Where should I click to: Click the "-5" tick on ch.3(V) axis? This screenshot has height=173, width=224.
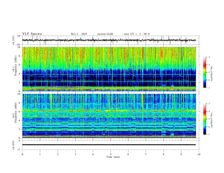(x=19, y=150)
